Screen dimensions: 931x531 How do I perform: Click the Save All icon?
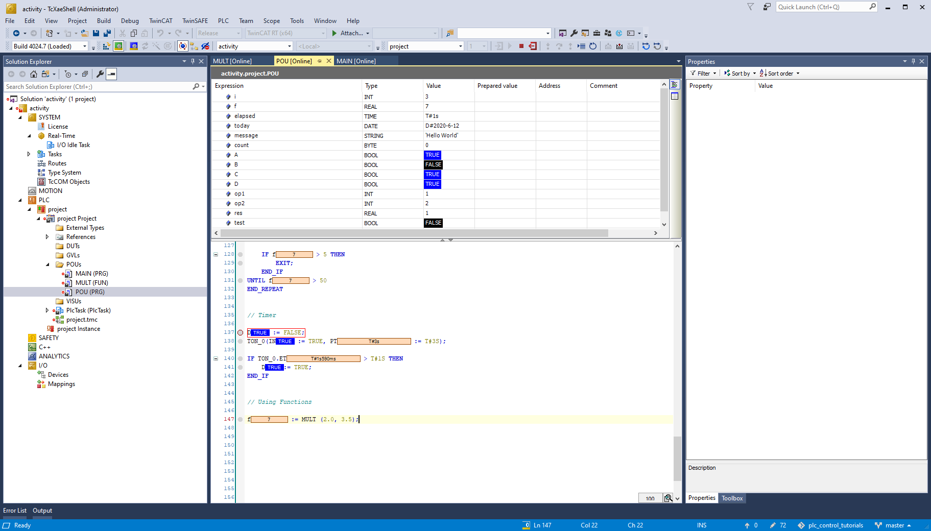click(107, 33)
